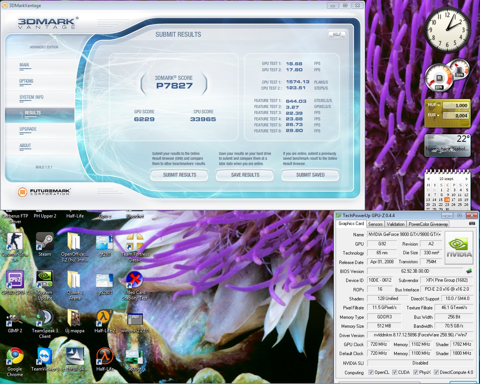Click the GPU score value 6229
Screen dimensions: 480x384
click(x=144, y=119)
